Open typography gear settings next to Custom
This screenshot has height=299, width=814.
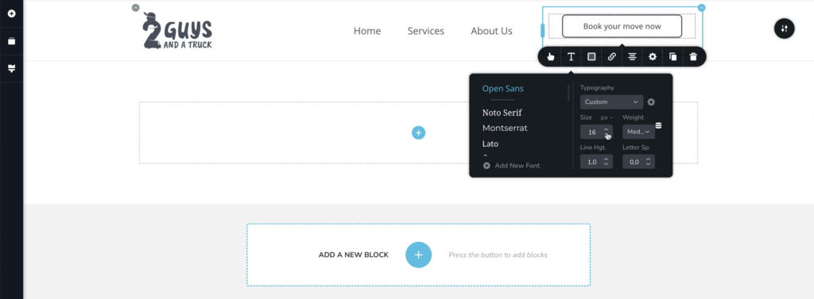coord(651,102)
